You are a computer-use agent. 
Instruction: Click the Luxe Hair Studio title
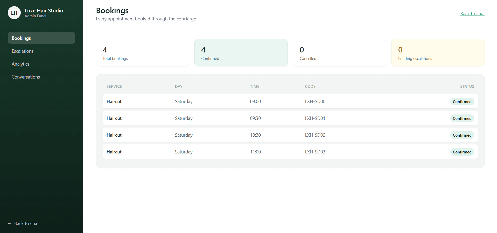(x=44, y=11)
